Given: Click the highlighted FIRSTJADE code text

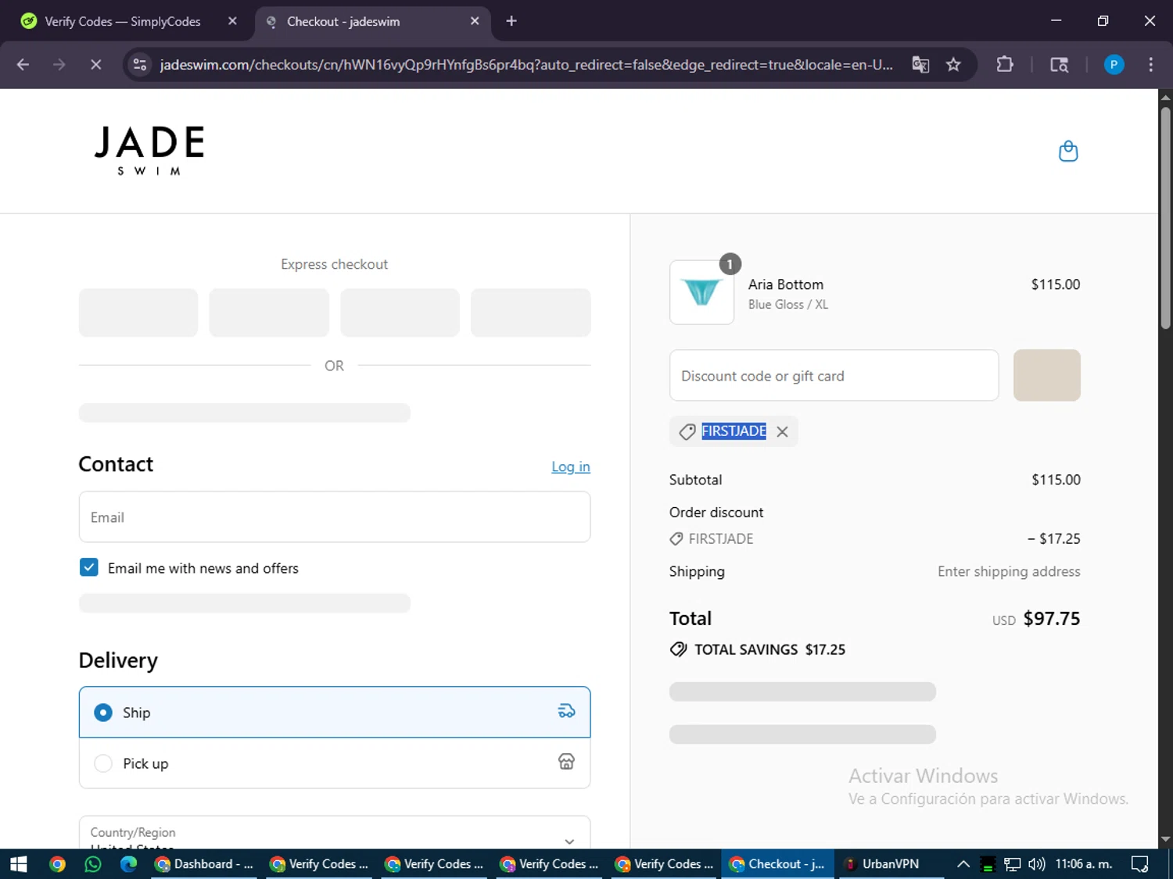Looking at the screenshot, I should coord(734,431).
